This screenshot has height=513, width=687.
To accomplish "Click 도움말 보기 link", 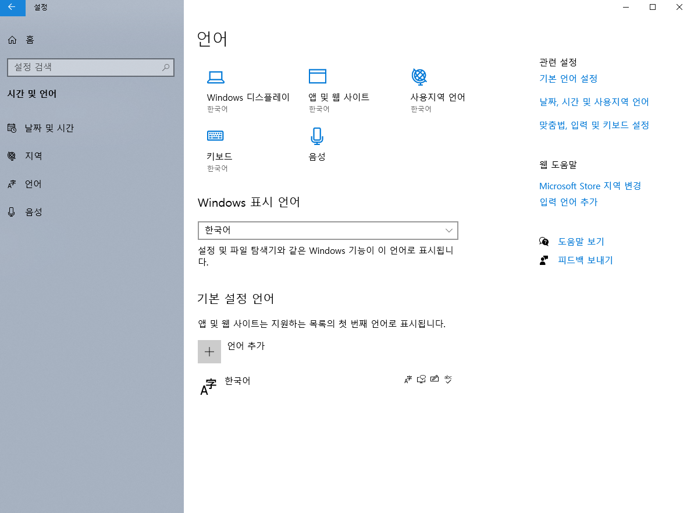I will (581, 242).
